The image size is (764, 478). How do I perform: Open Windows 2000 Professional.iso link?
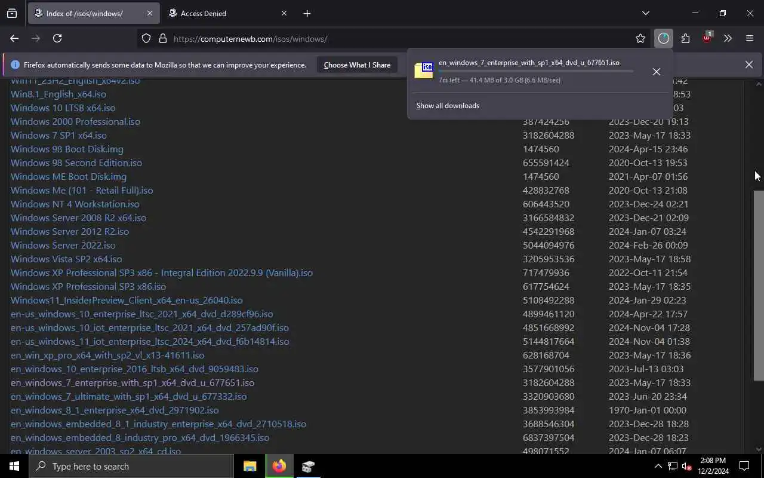pyautogui.click(x=75, y=121)
